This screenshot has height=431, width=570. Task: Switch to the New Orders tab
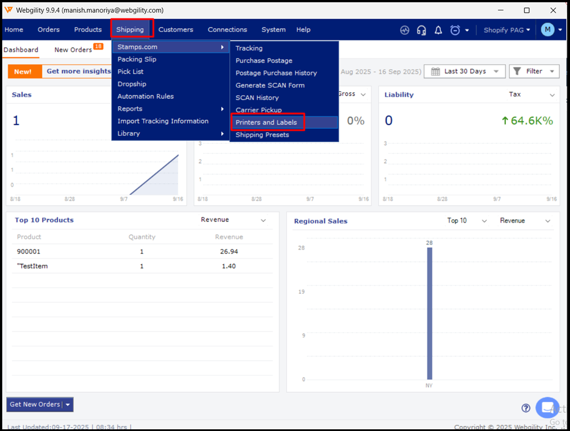(73, 50)
